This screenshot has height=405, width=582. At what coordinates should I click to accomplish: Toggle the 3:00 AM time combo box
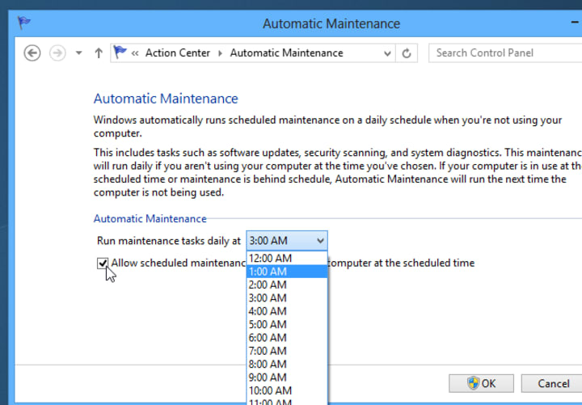pyautogui.click(x=286, y=241)
